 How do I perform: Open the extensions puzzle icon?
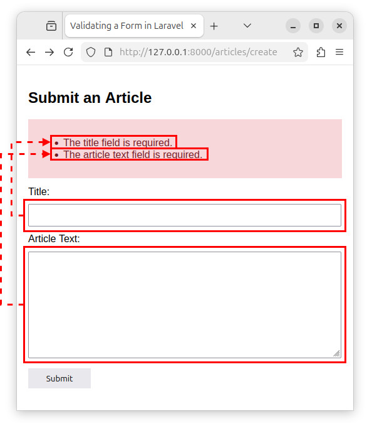321,52
